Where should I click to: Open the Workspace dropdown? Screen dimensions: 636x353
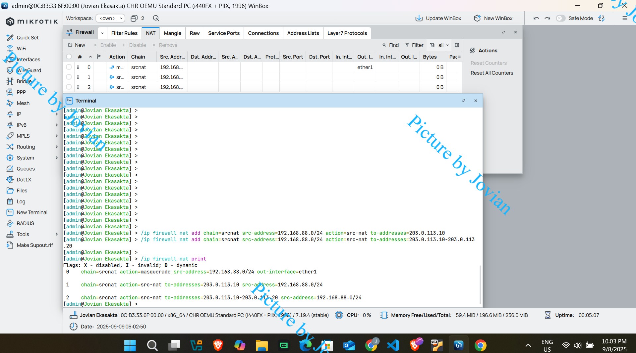pyautogui.click(x=110, y=18)
